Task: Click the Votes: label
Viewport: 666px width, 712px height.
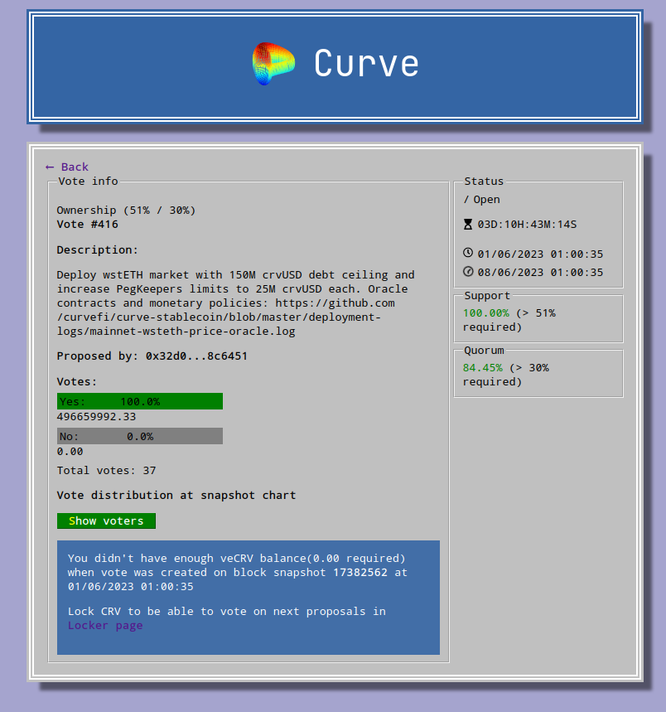Action: 77,382
